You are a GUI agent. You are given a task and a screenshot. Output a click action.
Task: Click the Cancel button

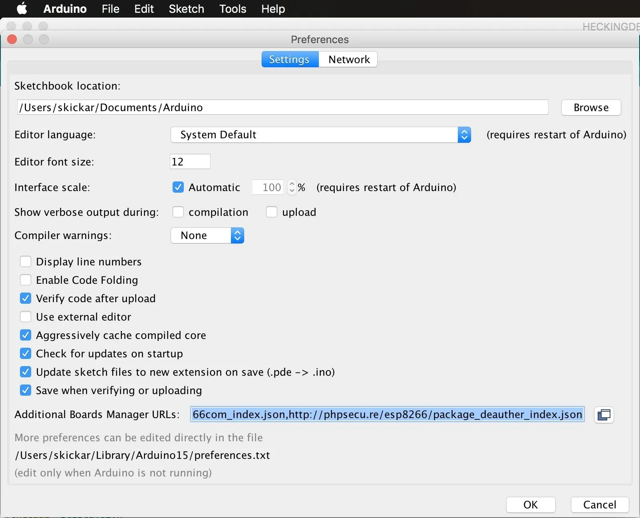[600, 505]
